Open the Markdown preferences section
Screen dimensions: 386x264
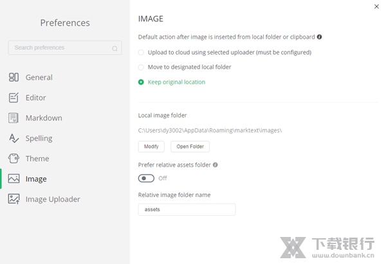coord(44,118)
